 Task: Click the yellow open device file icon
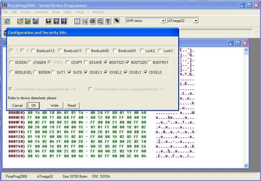pyautogui.click(x=20, y=21)
